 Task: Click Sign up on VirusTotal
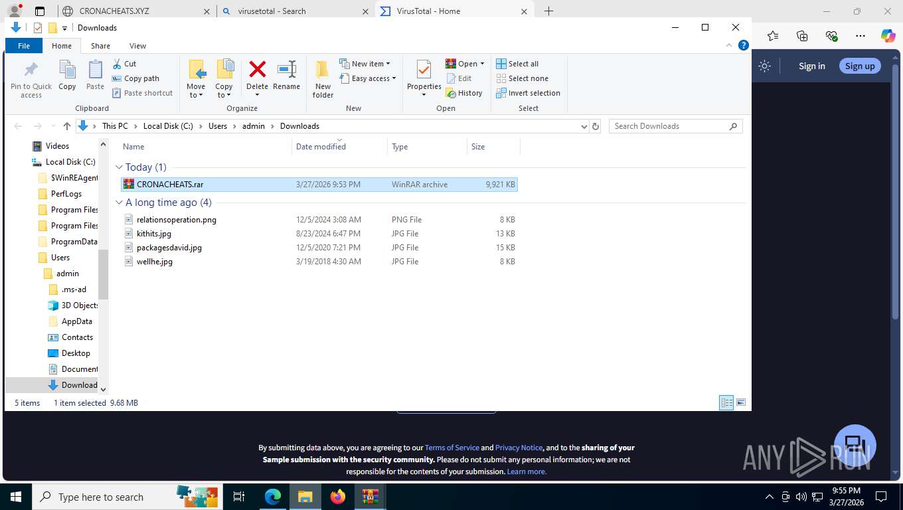860,66
